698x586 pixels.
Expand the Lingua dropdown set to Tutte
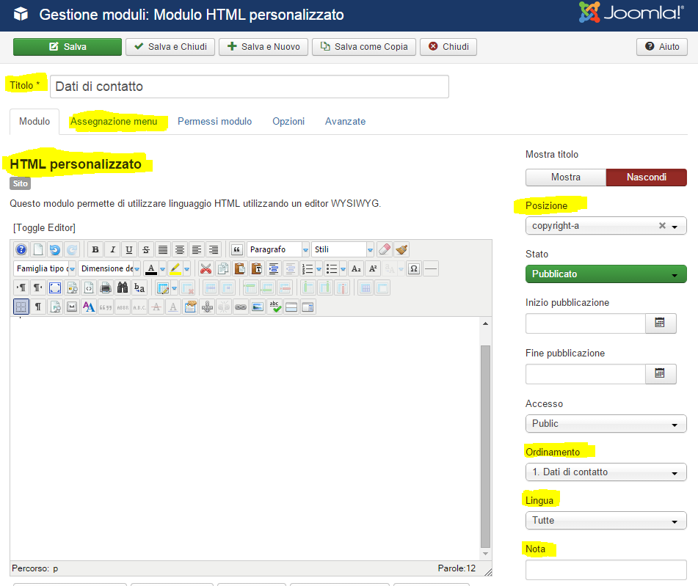tap(606, 520)
